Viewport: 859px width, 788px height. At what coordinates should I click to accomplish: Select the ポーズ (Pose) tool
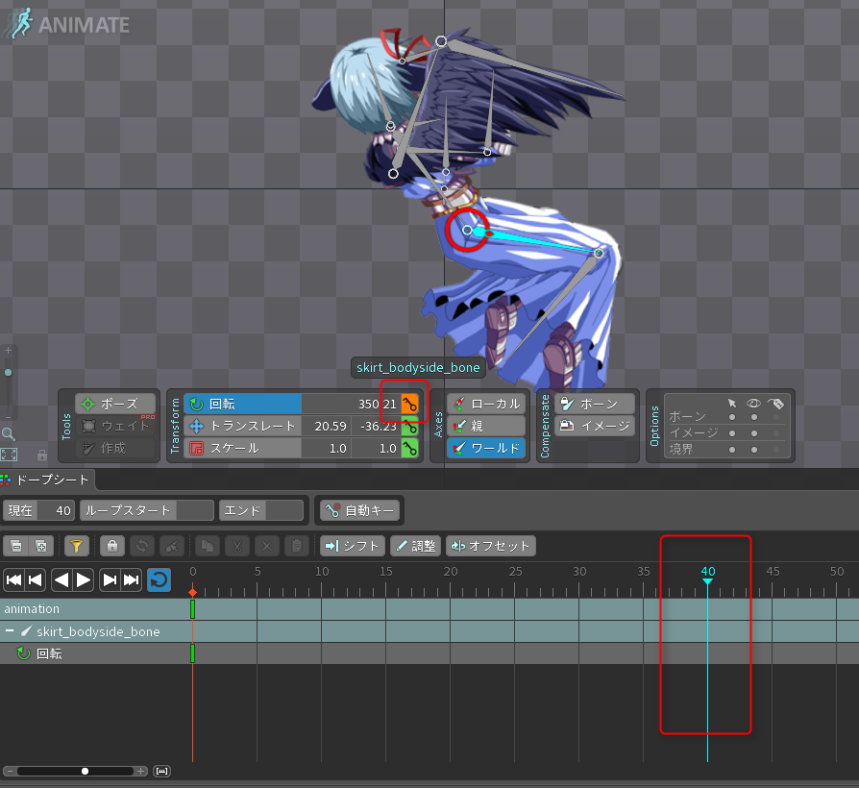(115, 404)
